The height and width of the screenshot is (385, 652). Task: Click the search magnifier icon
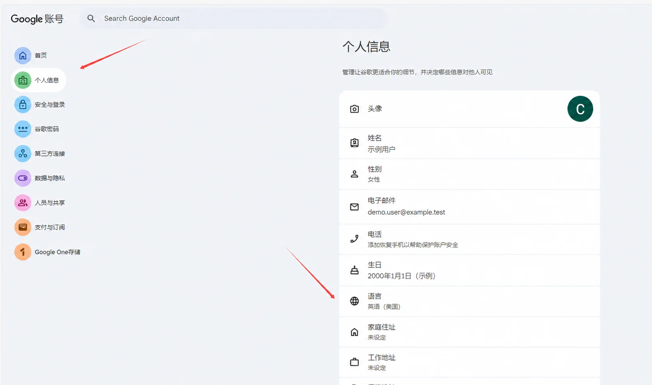[91, 18]
